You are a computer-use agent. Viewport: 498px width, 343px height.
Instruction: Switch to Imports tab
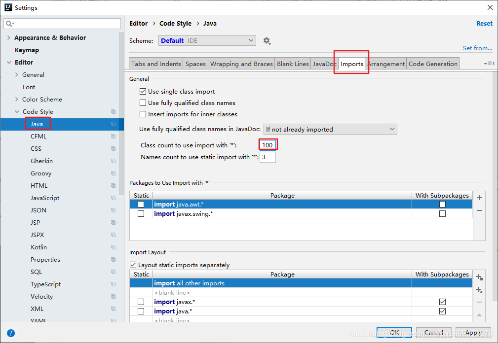[351, 64]
